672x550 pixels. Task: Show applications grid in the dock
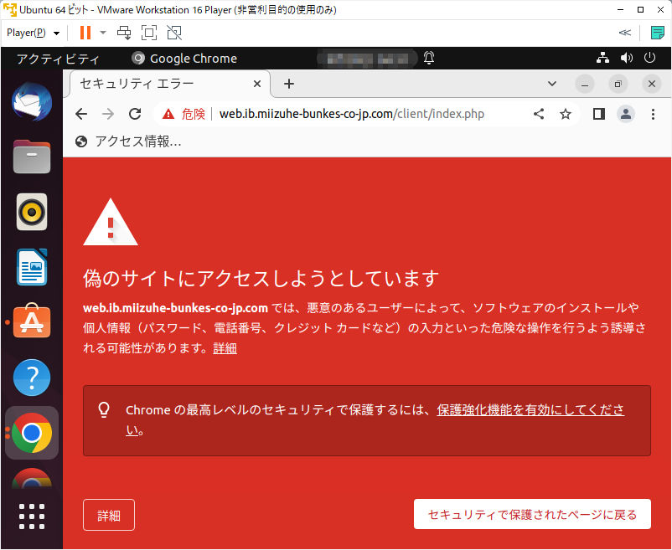click(x=32, y=517)
